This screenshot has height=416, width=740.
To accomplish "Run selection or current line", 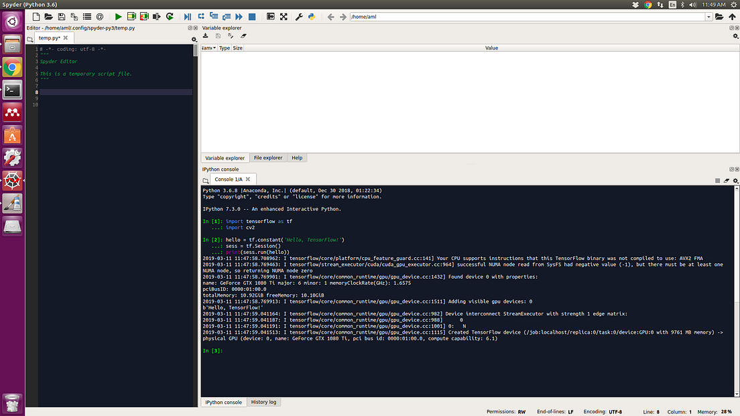I will (x=157, y=17).
